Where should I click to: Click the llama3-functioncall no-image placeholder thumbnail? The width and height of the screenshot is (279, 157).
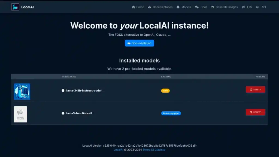click(20, 114)
